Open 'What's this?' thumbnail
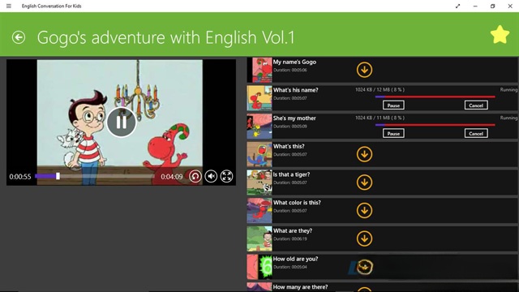519x292 pixels. pyautogui.click(x=259, y=154)
